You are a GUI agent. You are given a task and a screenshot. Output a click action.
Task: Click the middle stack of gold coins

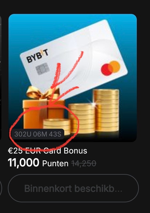82,118
